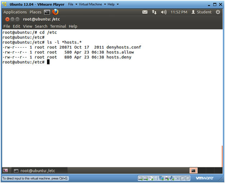Viewport: 225px width, 183px height.
Task: Click the Ctrl+G input hint message
Action: [35, 178]
